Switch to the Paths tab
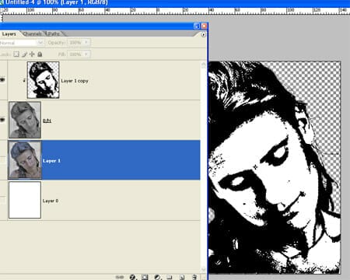 click(x=54, y=33)
